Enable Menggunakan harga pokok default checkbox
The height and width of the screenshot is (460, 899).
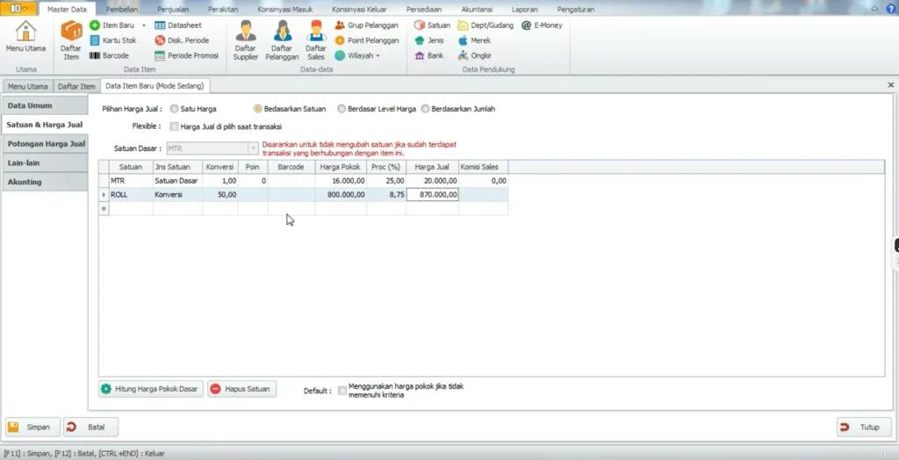(x=342, y=391)
